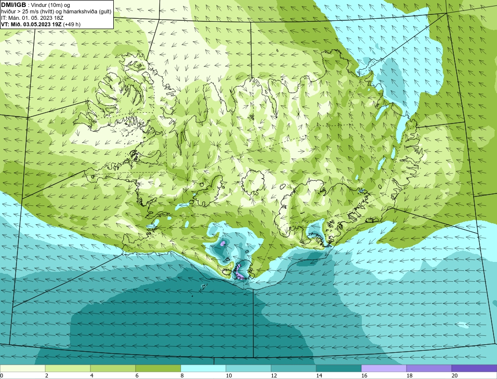The width and height of the screenshot is (497, 379).
Task: Click the 8–10 m/s light cyan legend swatch
Action: pyautogui.click(x=203, y=368)
